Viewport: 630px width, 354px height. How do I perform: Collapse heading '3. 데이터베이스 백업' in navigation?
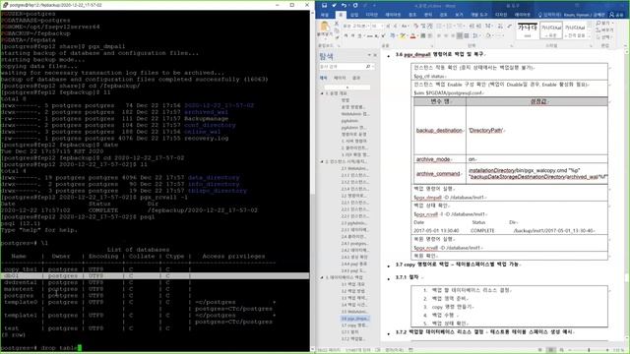pyautogui.click(x=322, y=277)
